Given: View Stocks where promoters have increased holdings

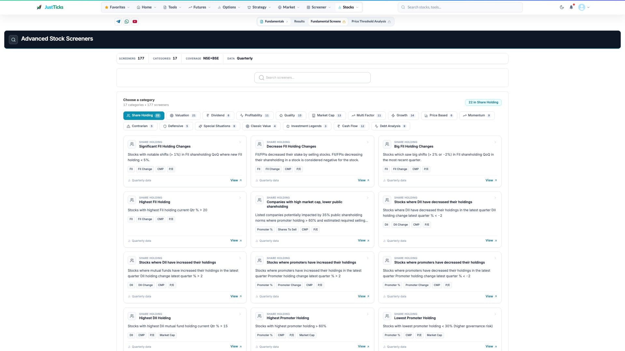Looking at the screenshot, I should 364,296.
